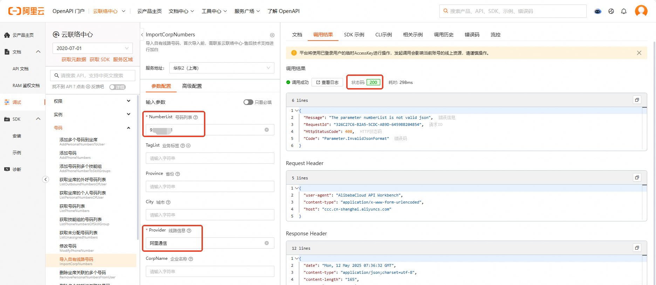
Task: Switch to the 高级配置 tab
Action: [x=192, y=86]
